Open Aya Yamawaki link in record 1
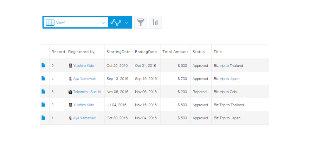 point(85,118)
